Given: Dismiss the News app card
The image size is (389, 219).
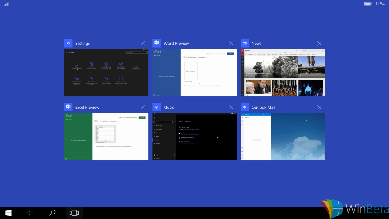Looking at the screenshot, I should [319, 43].
